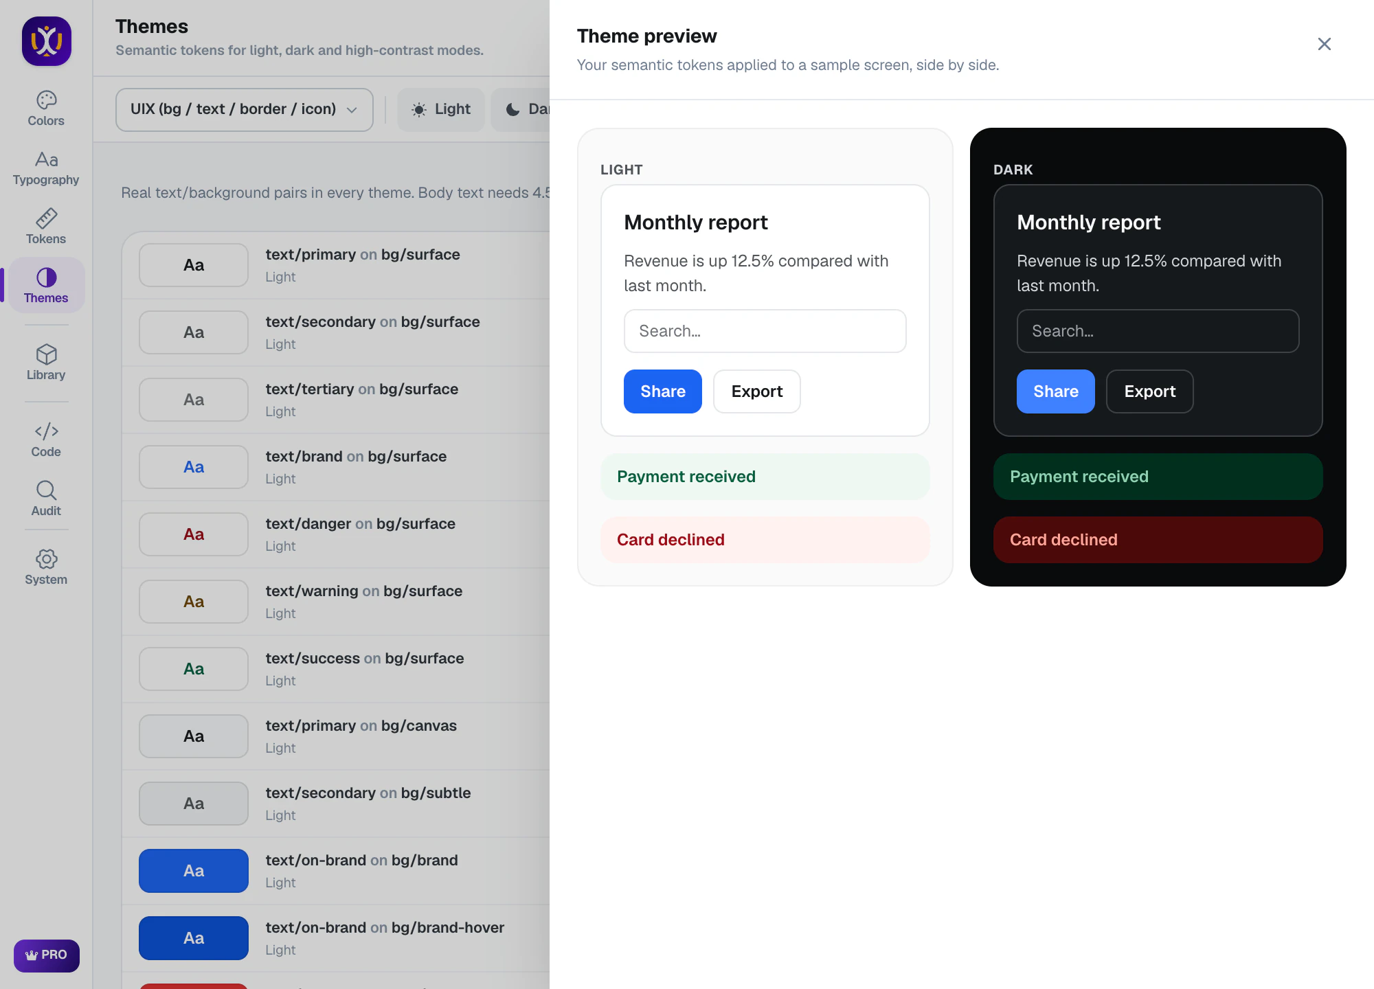
Task: Click the app logo in sidebar
Action: click(x=47, y=41)
